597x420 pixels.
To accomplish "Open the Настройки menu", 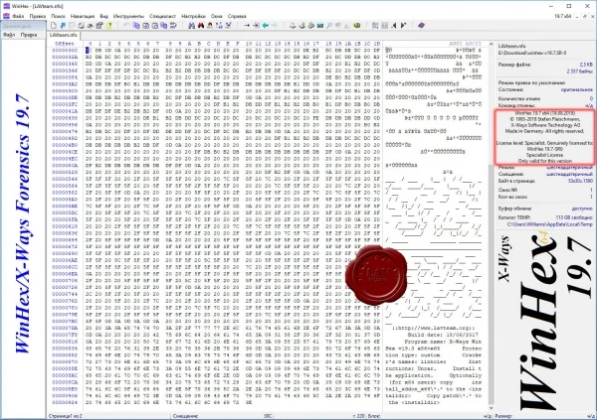I will click(x=193, y=16).
